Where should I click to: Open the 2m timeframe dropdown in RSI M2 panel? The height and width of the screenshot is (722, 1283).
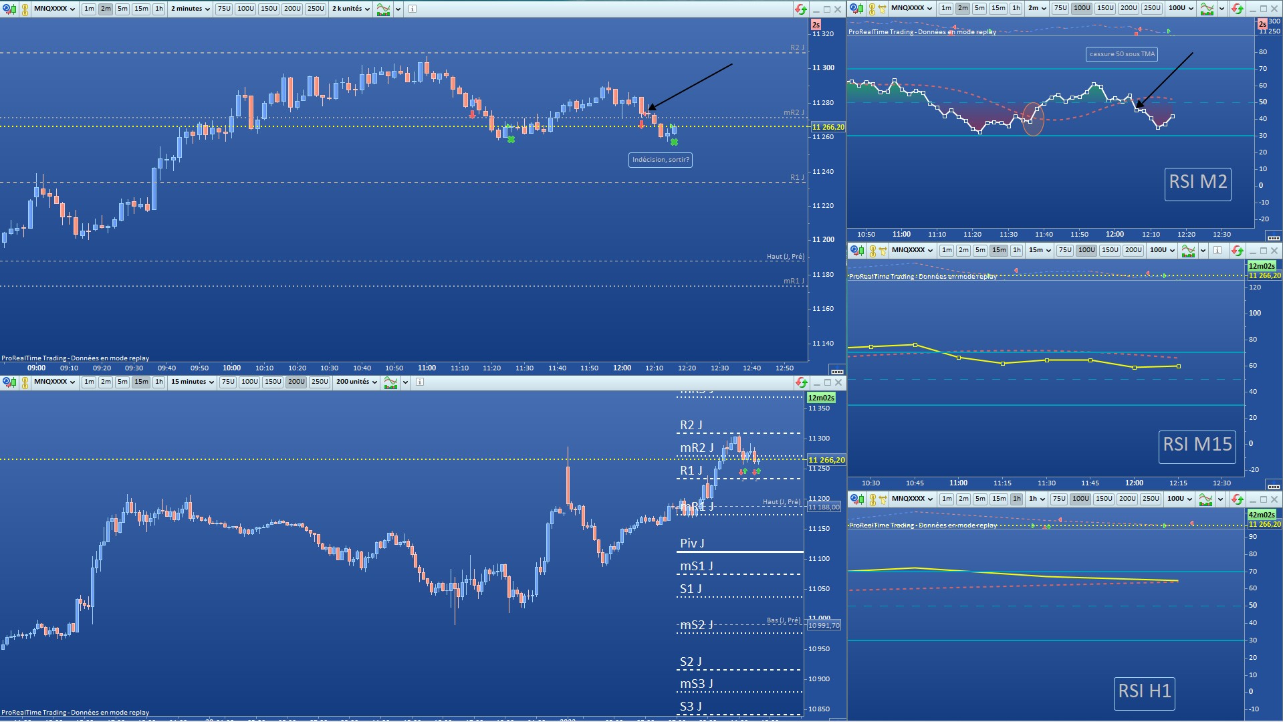[1038, 8]
